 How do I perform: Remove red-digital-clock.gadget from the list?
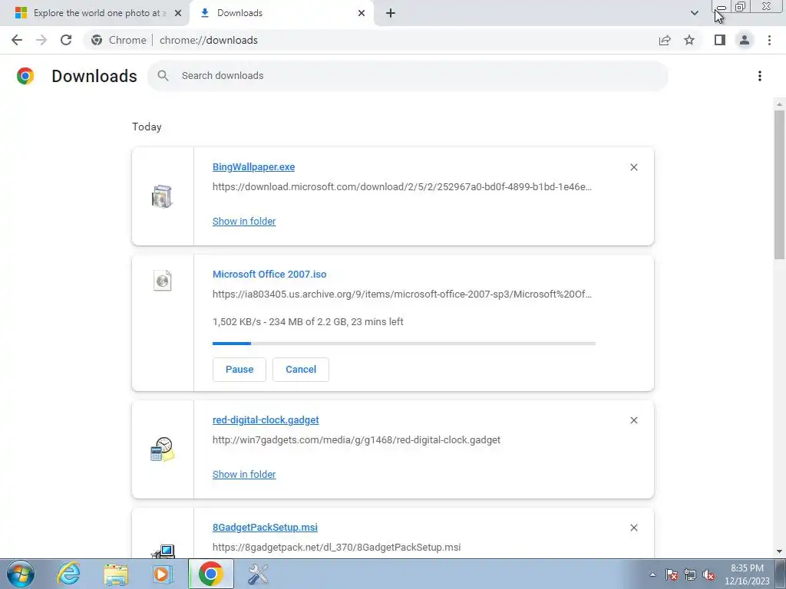pyautogui.click(x=633, y=420)
